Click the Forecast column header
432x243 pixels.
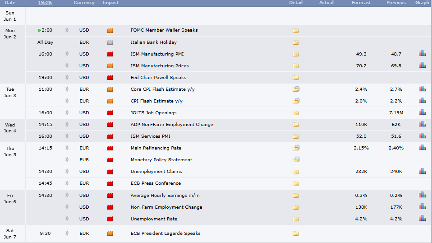[x=361, y=2]
